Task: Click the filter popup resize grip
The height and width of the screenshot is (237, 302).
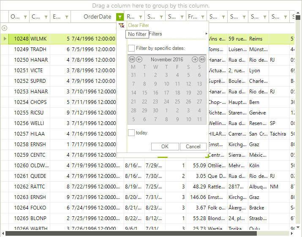Action: (207, 157)
